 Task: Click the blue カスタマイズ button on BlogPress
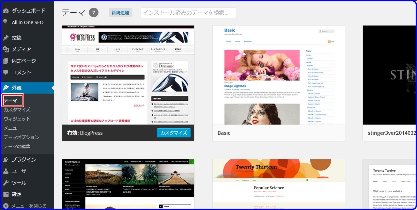point(174,133)
